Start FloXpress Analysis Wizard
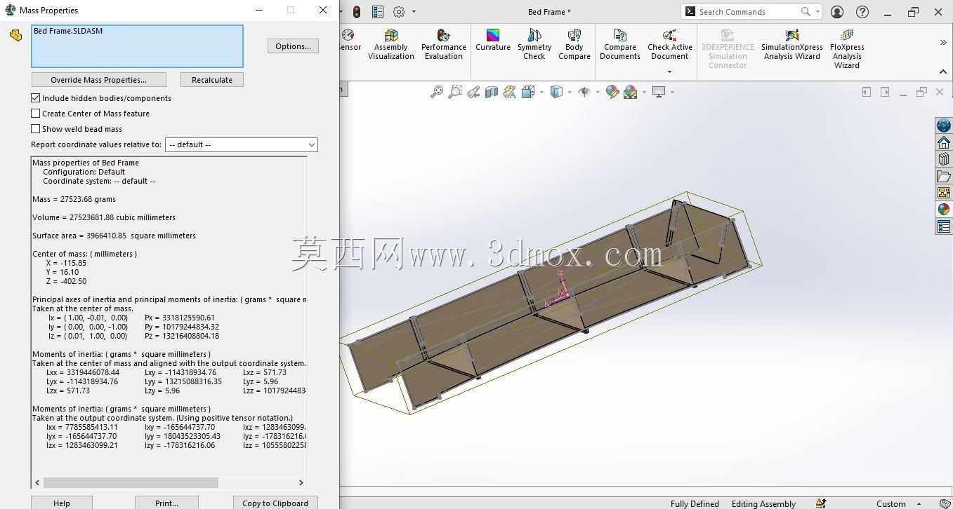 [846, 49]
